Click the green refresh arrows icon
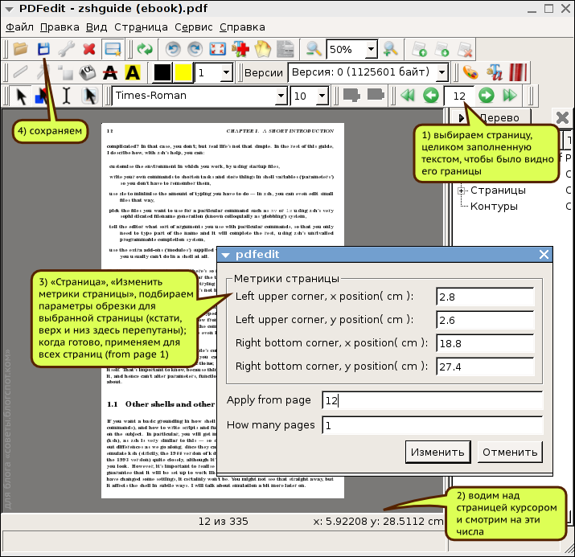Image resolution: width=575 pixels, height=557 pixels. [x=145, y=49]
